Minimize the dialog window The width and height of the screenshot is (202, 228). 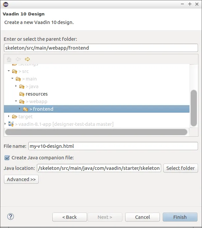pyautogui.click(x=182, y=4)
